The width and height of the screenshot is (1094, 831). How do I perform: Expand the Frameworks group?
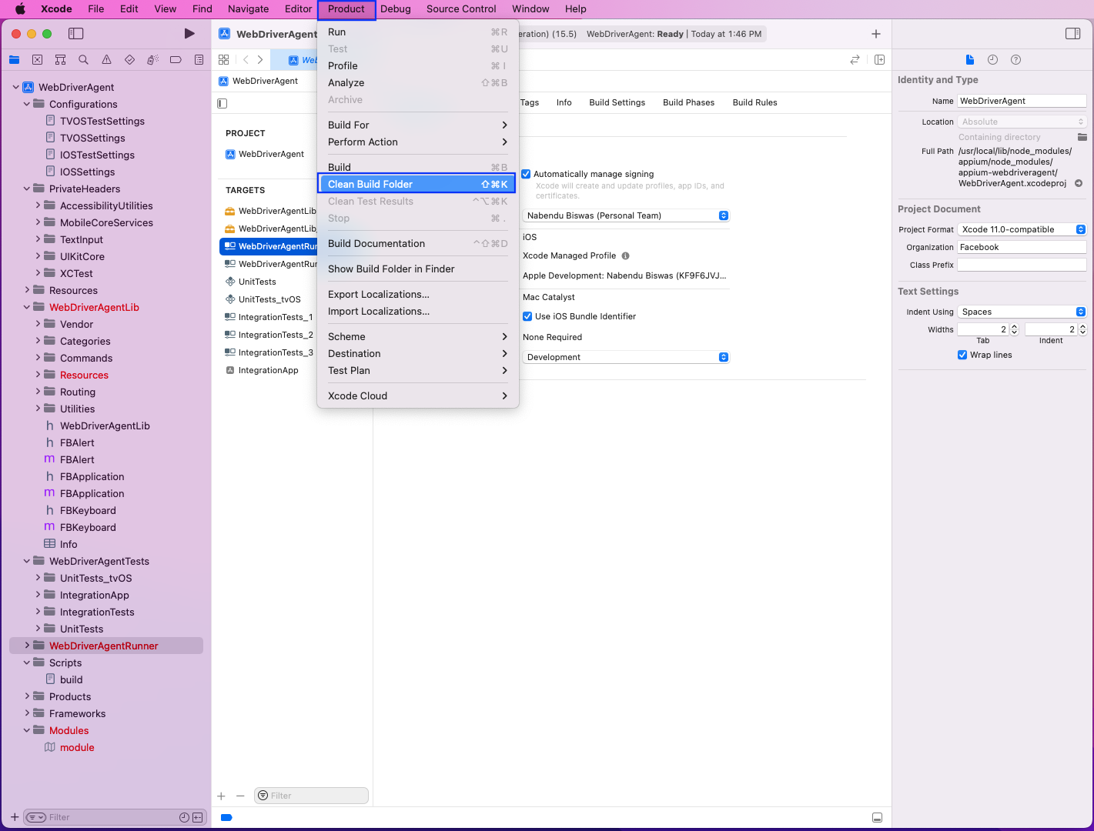pyautogui.click(x=27, y=713)
